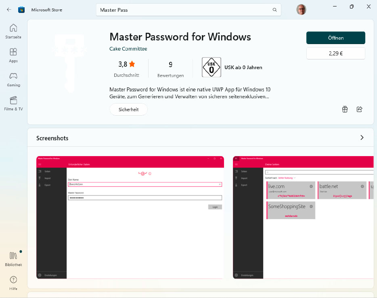The image size is (377, 298).
Task: Close the Microsoft Store window
Action: [x=369, y=6]
